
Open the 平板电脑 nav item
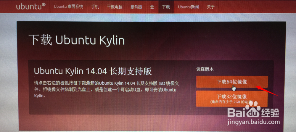(x=115, y=7)
